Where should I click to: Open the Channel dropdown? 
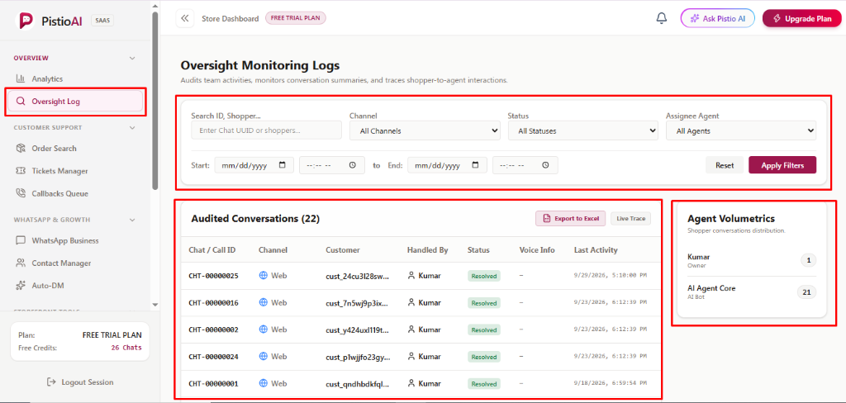click(425, 130)
